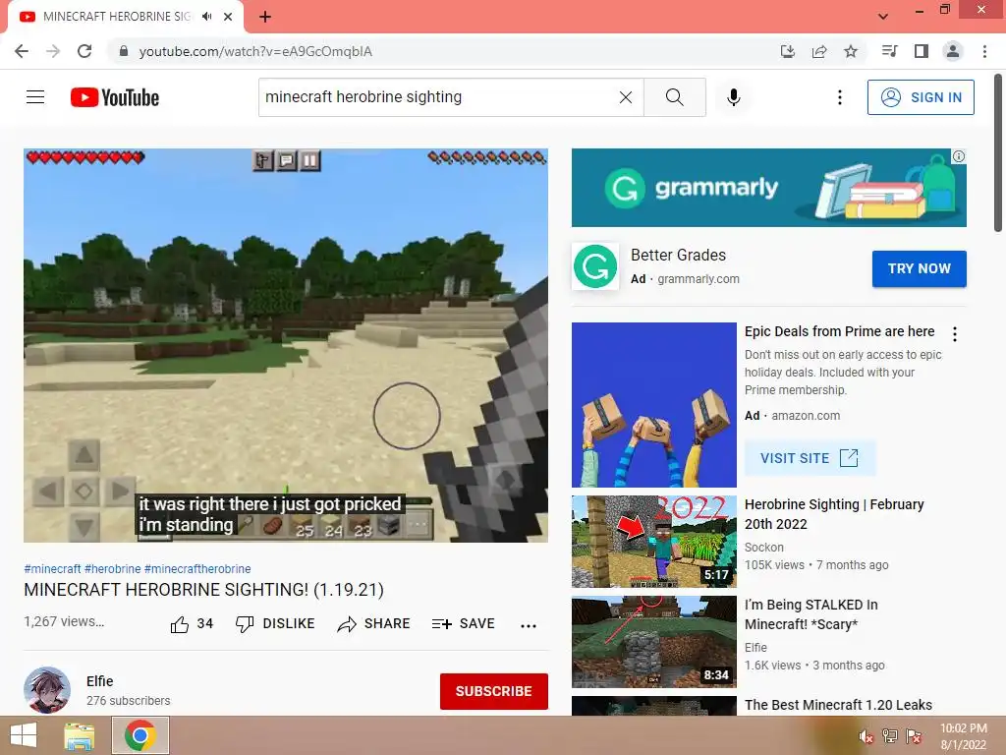The image size is (1006, 755).
Task: Open Elfie channel avatar
Action: point(47,690)
